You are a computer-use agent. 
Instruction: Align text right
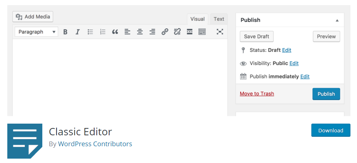click(152, 32)
